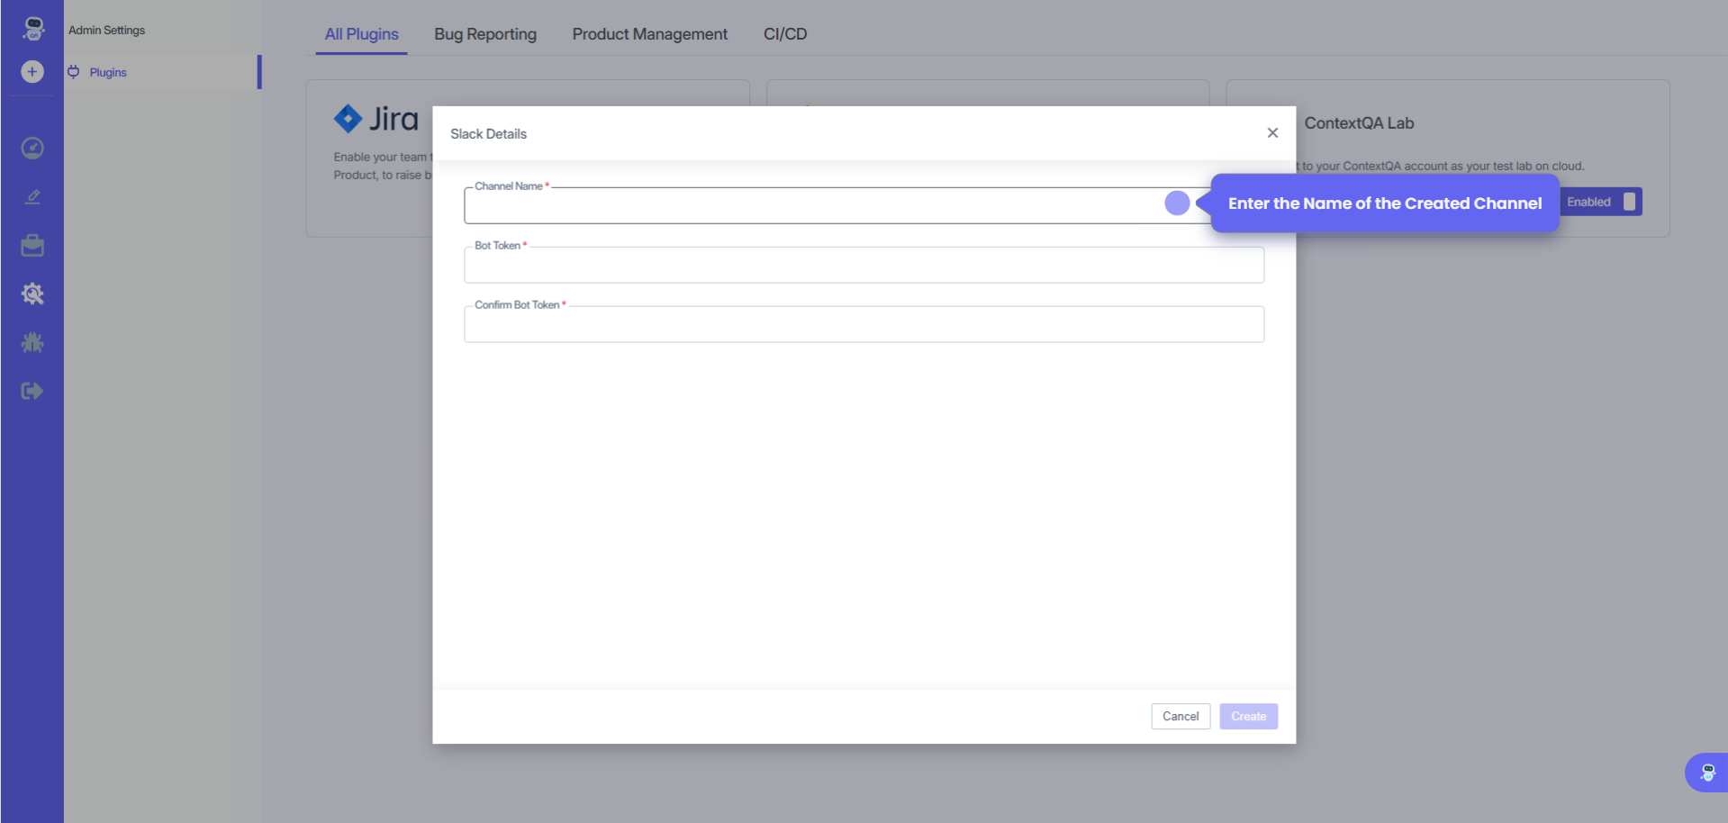Open the pencil edit icon in sidebar
This screenshot has height=823, width=1728.
click(32, 197)
